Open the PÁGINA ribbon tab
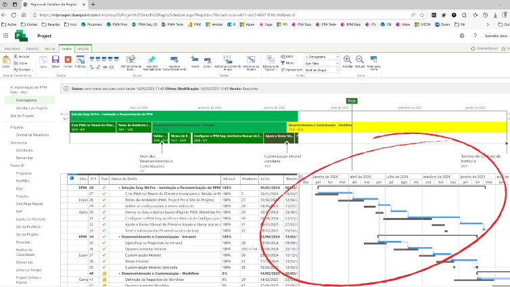This screenshot has height=287, width=510. pos(50,49)
